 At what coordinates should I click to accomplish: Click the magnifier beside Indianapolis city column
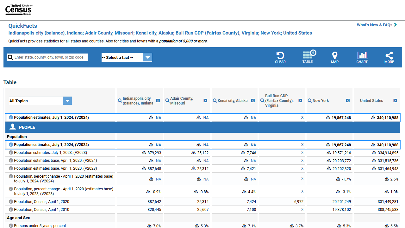(120, 101)
